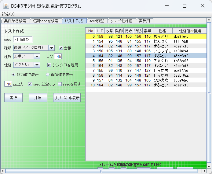Click vertical scrollbar down arrow
The width and height of the screenshot is (212, 174).
tap(209, 166)
